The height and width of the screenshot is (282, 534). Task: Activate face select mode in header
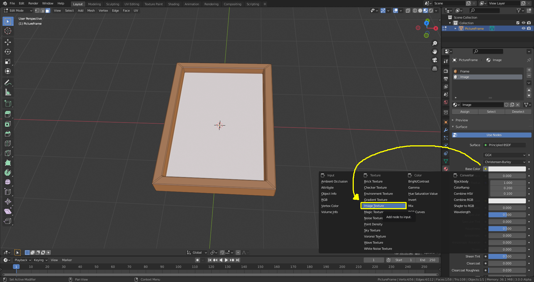click(48, 10)
